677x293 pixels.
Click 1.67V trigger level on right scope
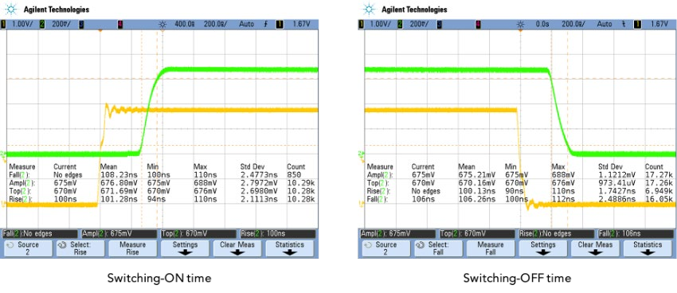[659, 24]
